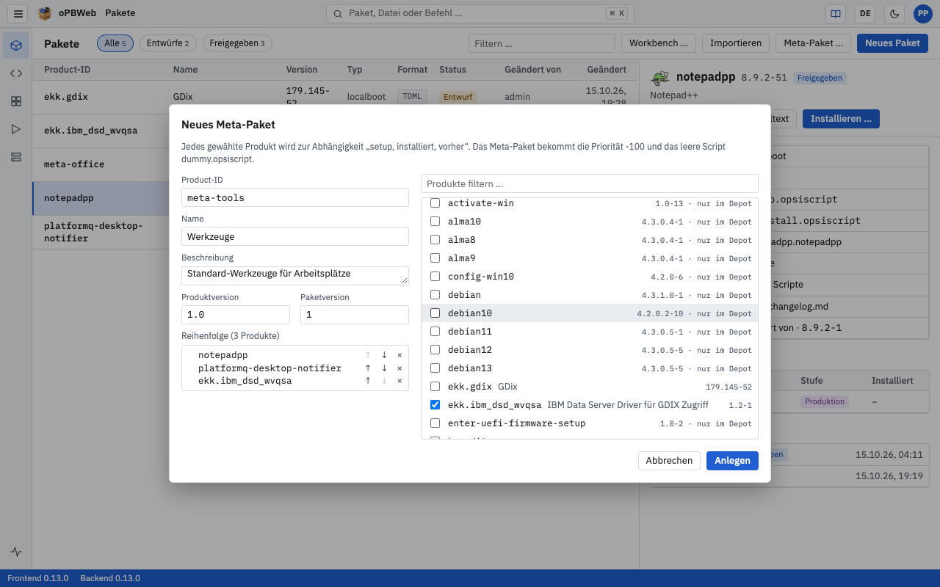The height and width of the screenshot is (587, 940).
Task: Click the oPBWeb package logo icon
Action: point(46,13)
